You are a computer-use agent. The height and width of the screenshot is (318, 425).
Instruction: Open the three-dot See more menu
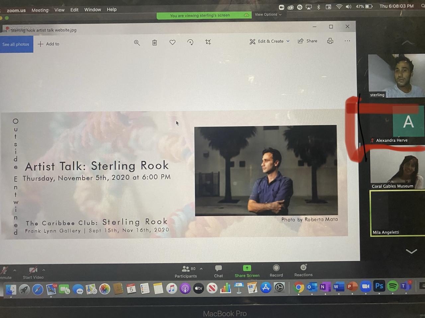click(x=347, y=41)
